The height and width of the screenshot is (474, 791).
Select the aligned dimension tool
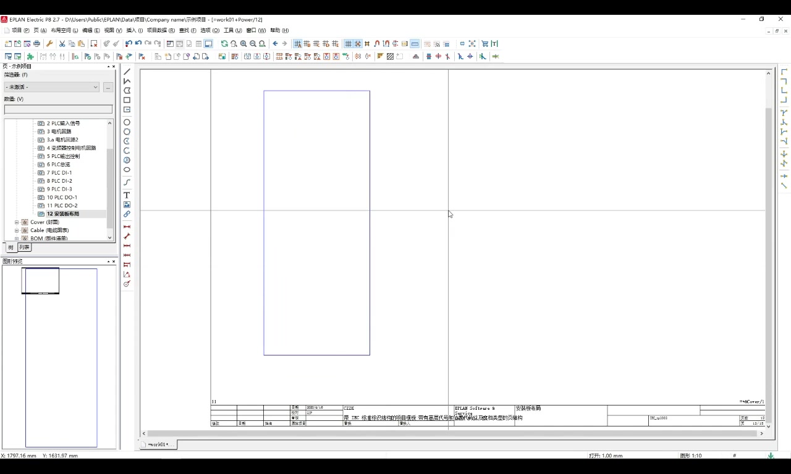[x=127, y=236]
